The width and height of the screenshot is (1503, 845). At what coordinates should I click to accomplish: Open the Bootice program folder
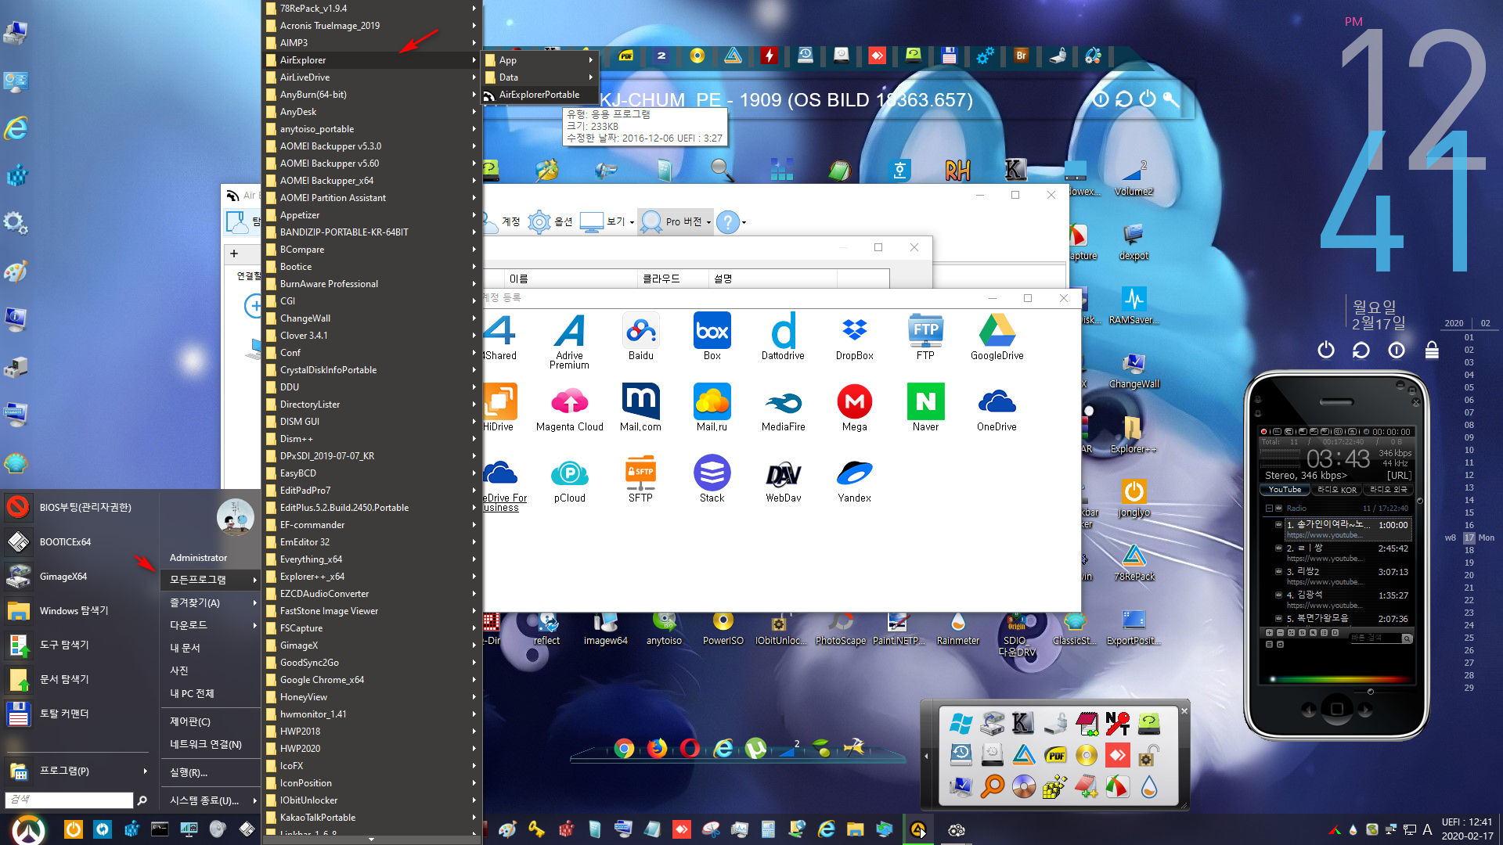coord(371,267)
